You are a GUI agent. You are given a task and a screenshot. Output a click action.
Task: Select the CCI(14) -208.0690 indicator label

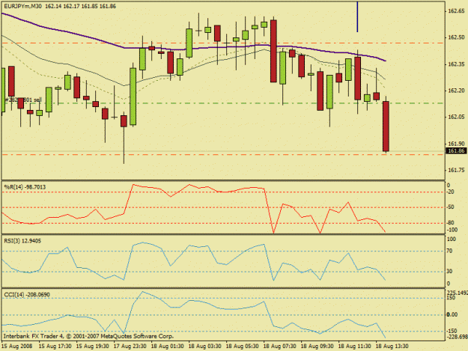[27, 295]
